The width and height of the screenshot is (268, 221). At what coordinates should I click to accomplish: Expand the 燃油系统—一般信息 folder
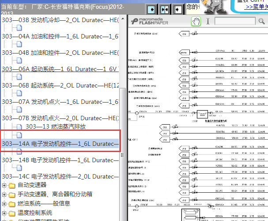coord(4,204)
